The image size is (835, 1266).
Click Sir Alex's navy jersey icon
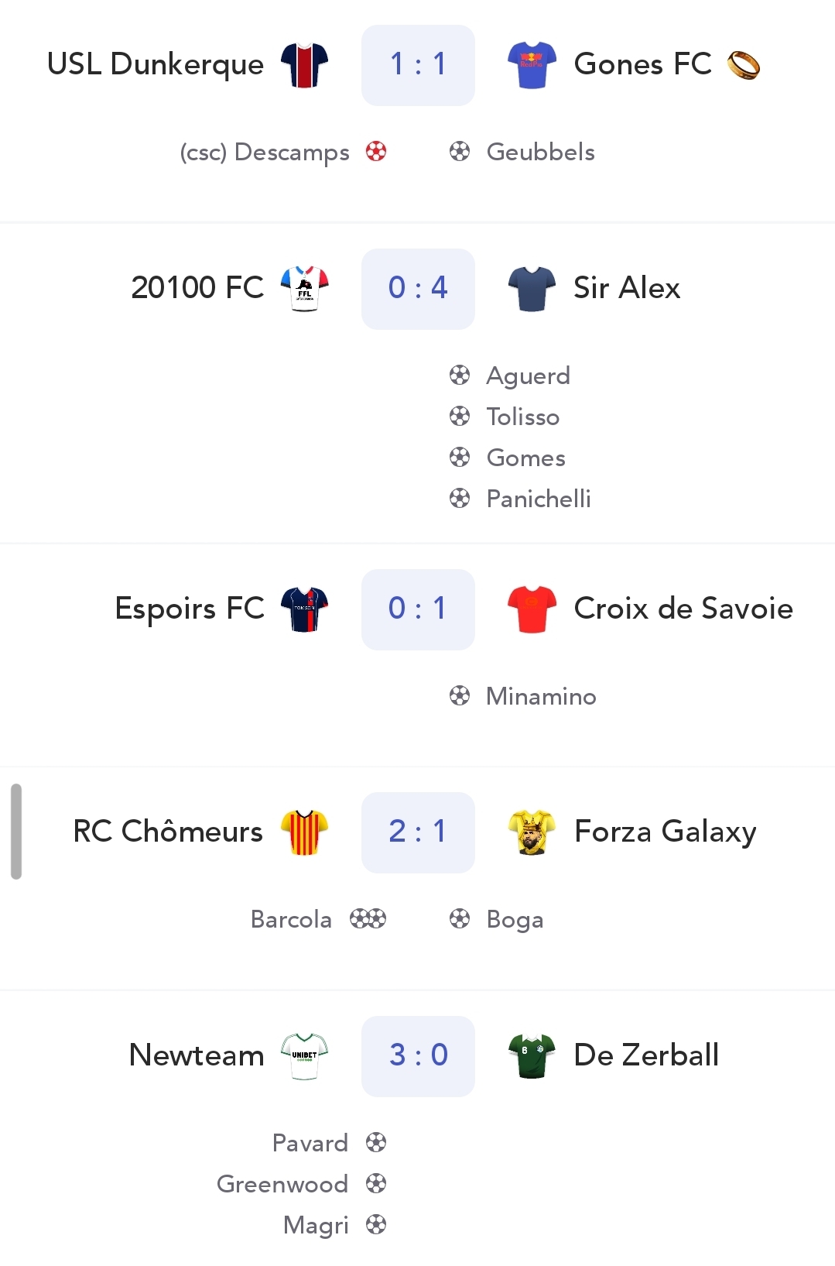[x=532, y=288]
